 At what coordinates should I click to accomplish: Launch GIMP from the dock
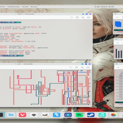pos(45,115)
